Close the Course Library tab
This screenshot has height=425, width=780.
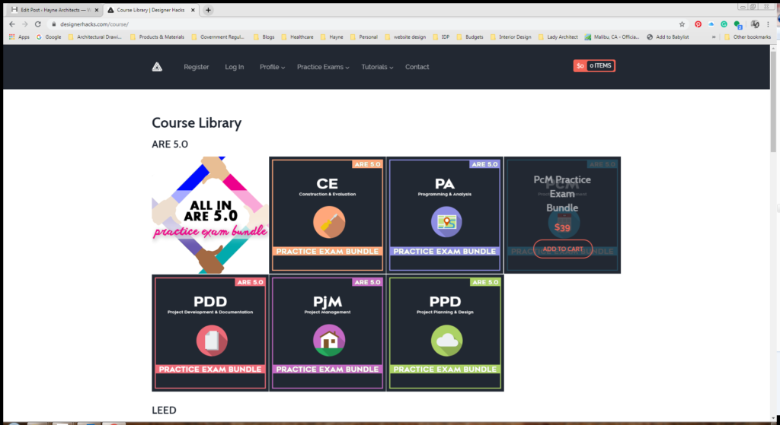(193, 10)
